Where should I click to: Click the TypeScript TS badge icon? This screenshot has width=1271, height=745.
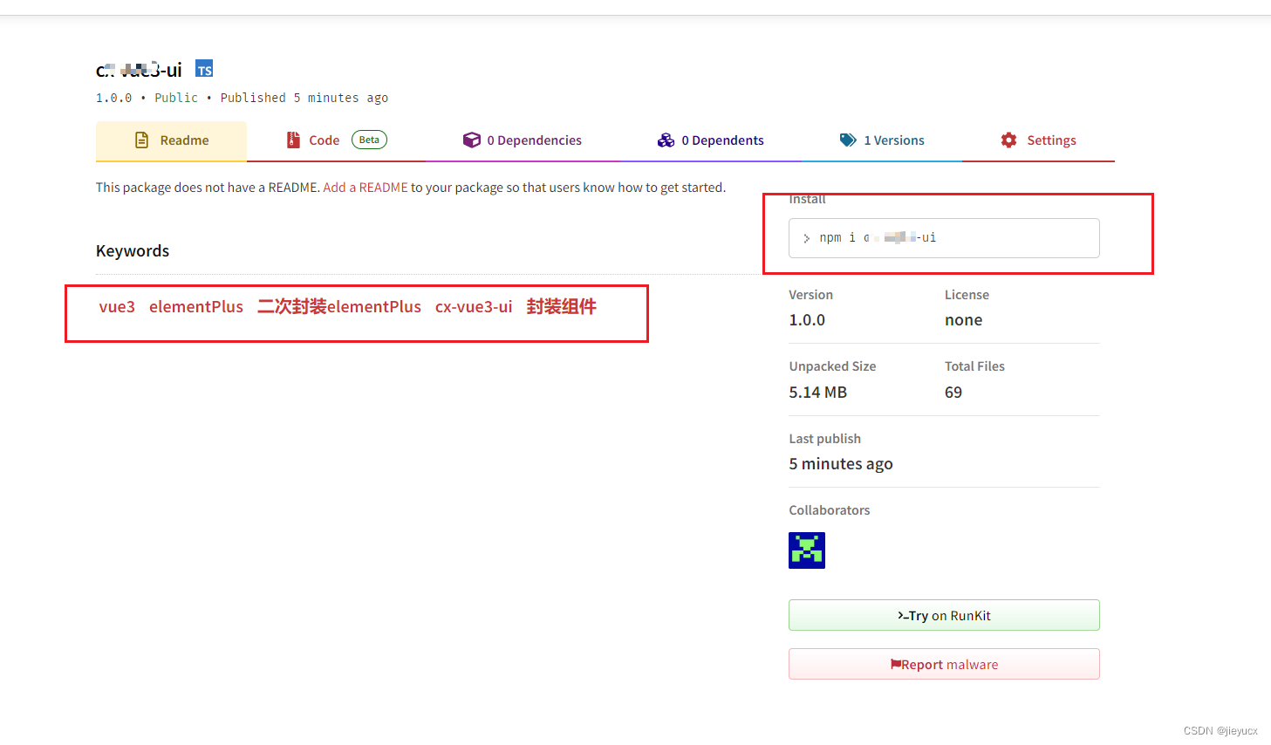coord(204,69)
